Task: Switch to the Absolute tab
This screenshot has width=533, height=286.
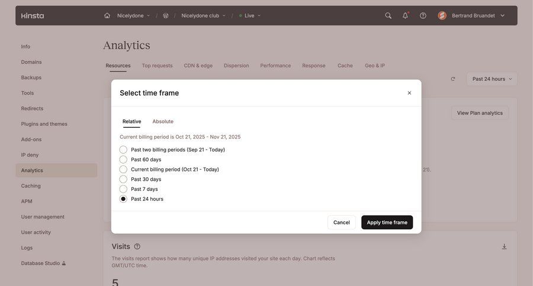Action: tap(163, 122)
